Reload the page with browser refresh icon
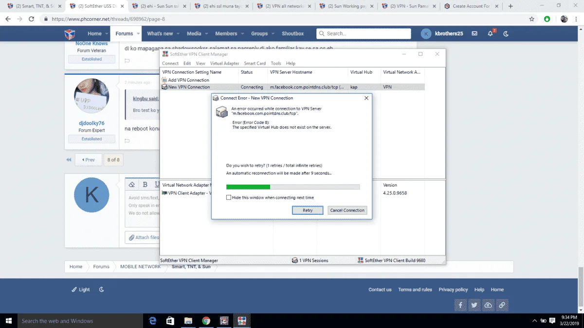Viewport: 584px width, 328px height. coord(31,19)
